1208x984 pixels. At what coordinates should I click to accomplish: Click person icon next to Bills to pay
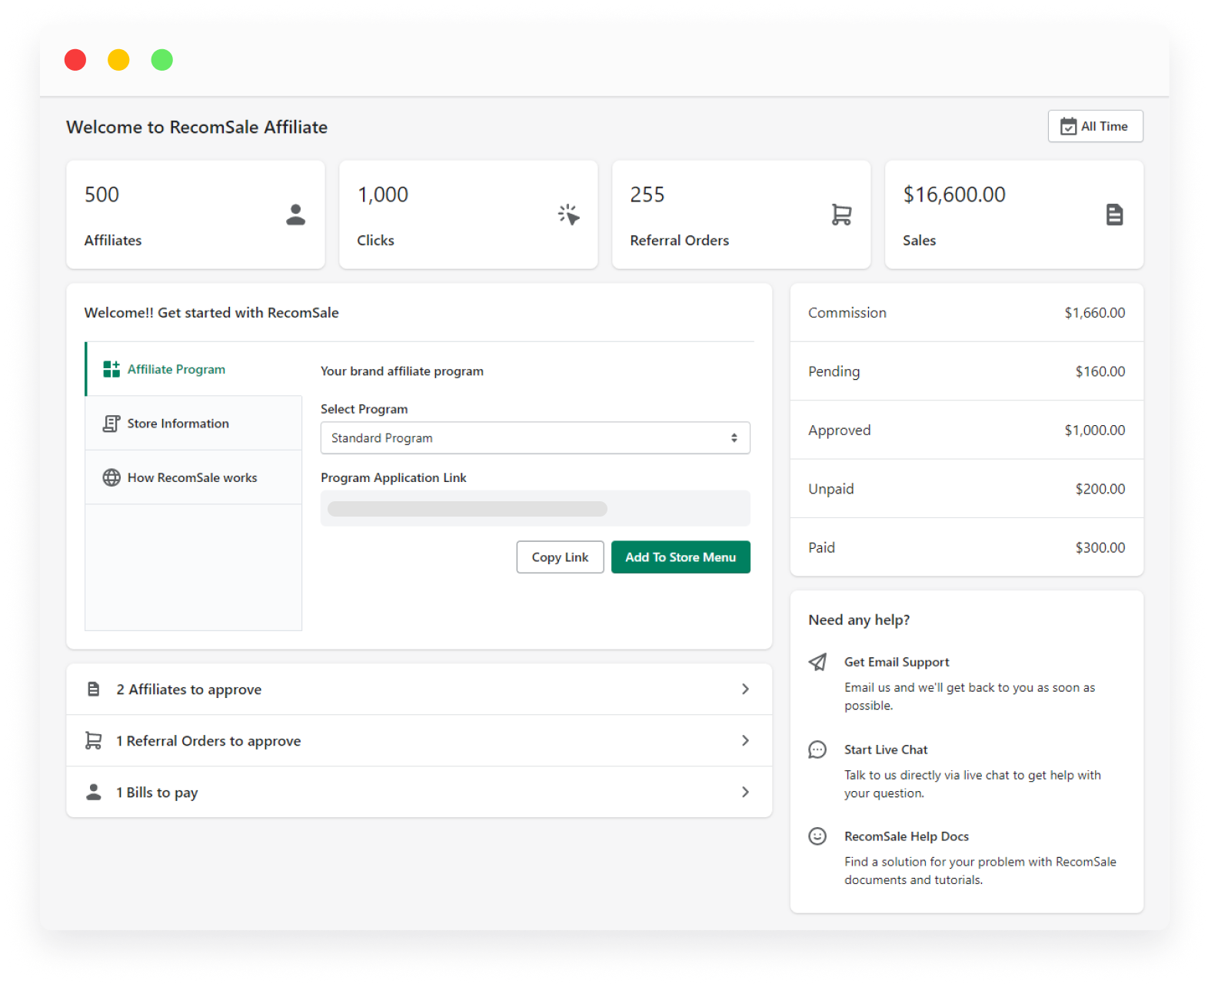pos(93,792)
